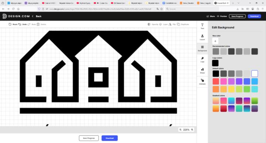Click the browser back arrow
This screenshot has width=266, height=143.
tap(3, 9)
